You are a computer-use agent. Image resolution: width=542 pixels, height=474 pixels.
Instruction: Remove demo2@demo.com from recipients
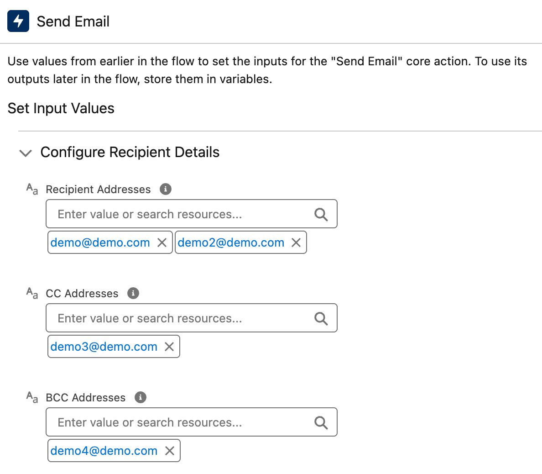(x=296, y=242)
